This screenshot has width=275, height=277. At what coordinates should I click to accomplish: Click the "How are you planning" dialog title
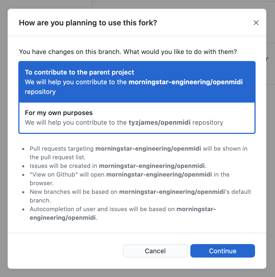pyautogui.click(x=88, y=23)
